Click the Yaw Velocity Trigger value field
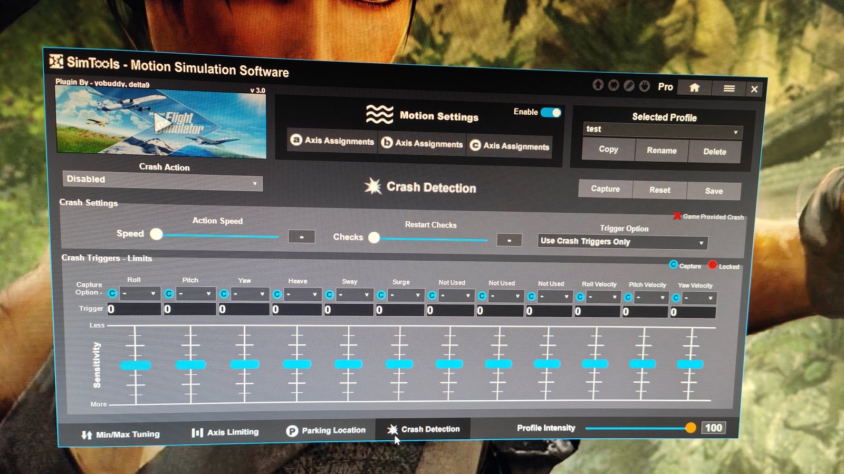This screenshot has height=474, width=844. click(693, 312)
